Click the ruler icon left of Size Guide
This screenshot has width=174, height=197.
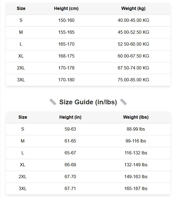coord(53,102)
